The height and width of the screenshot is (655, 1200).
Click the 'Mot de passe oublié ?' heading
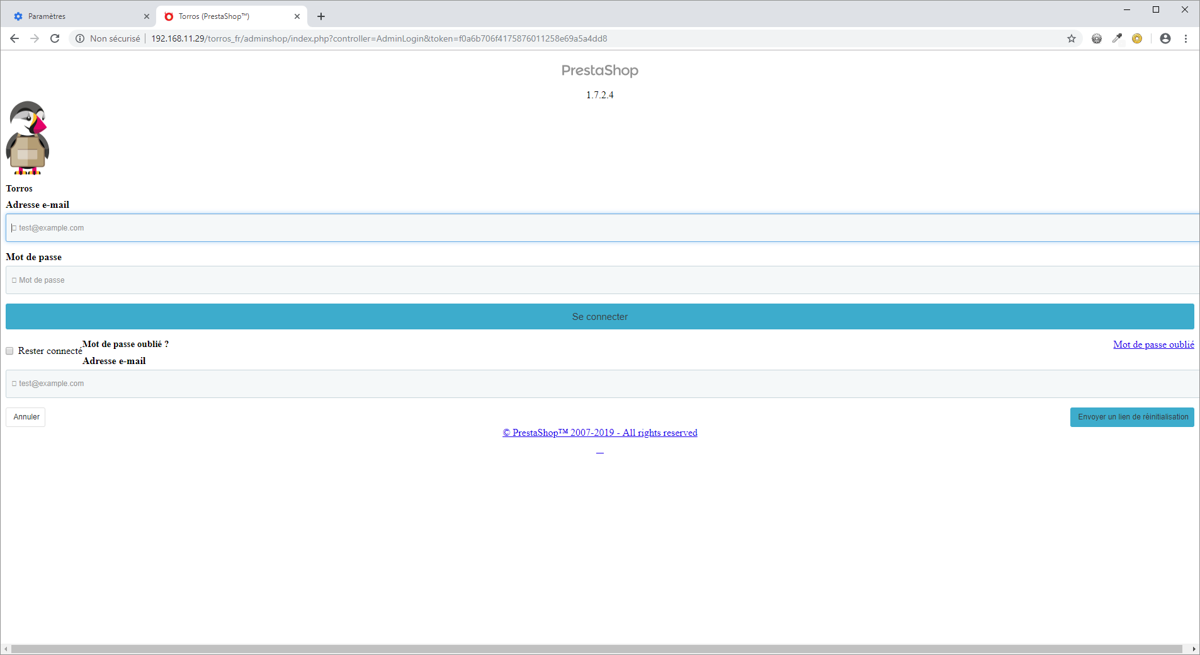[125, 344]
